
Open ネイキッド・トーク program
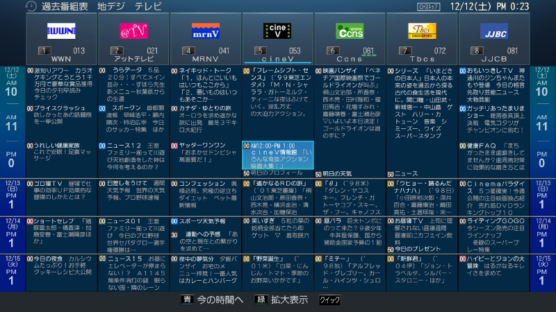pos(204,85)
